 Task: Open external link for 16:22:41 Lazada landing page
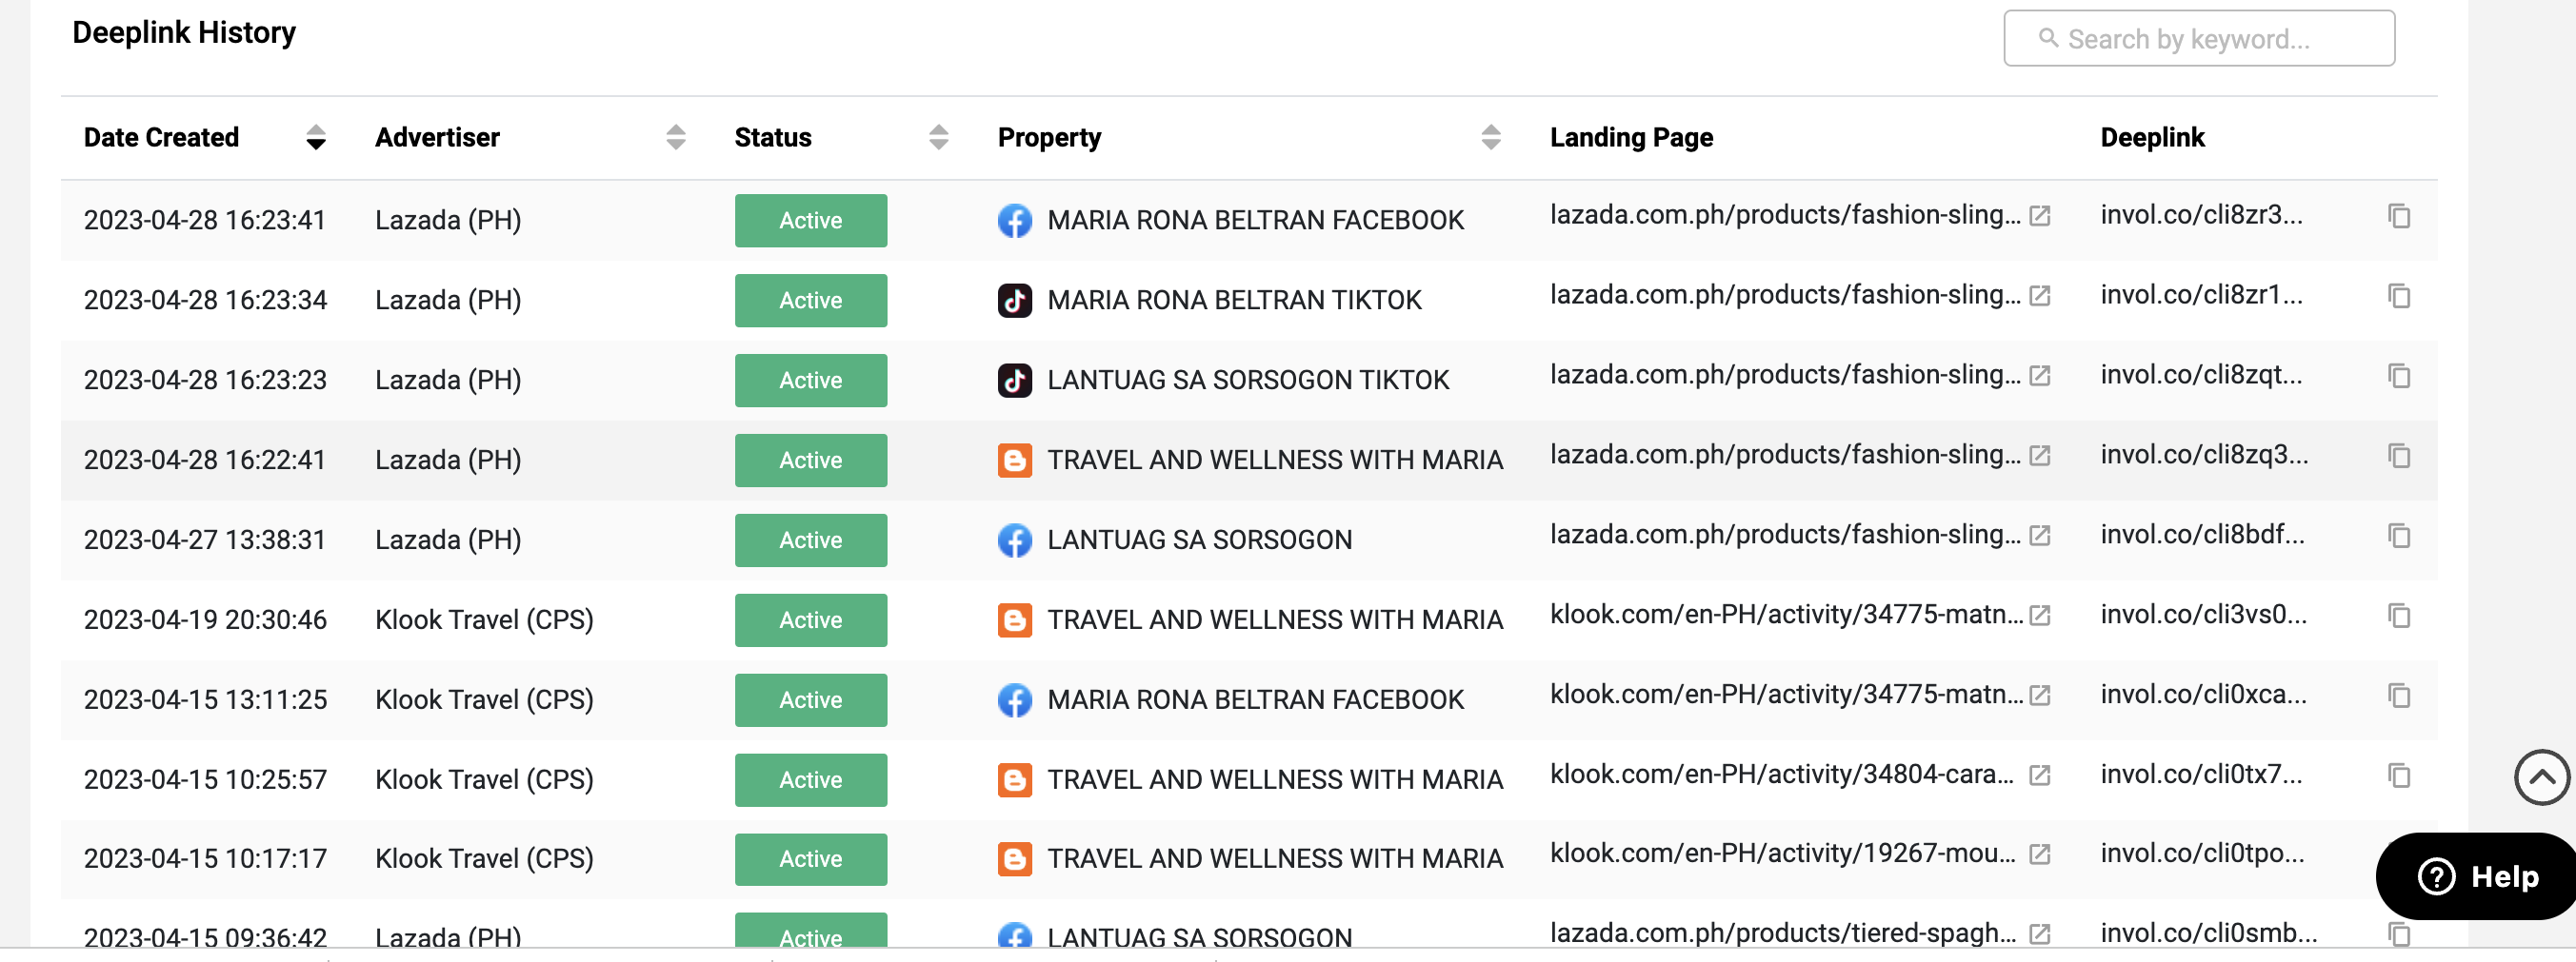[x=2039, y=456]
